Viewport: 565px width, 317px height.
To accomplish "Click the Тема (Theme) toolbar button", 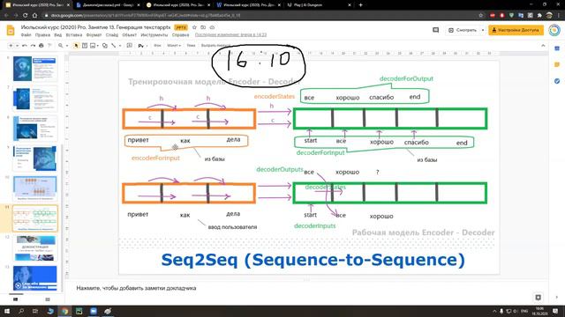I will point(191,46).
